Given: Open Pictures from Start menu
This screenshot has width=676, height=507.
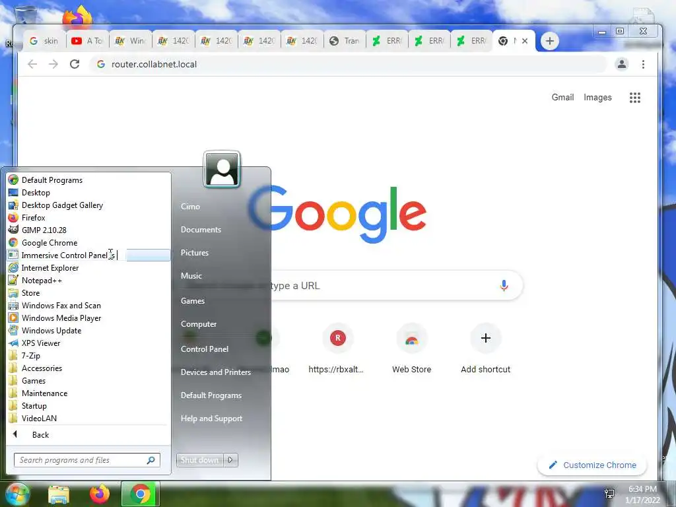Looking at the screenshot, I should (x=195, y=253).
